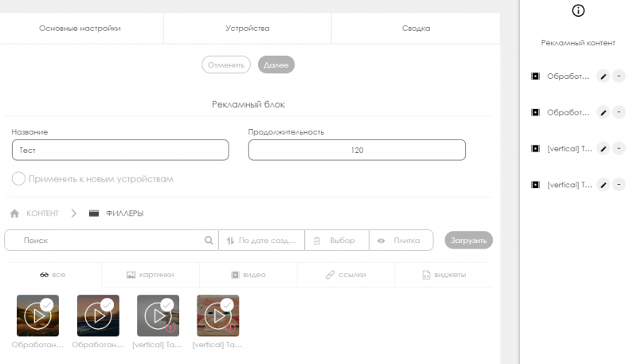Switch to the Устройства tab
This screenshot has width=637, height=364.
click(x=247, y=29)
